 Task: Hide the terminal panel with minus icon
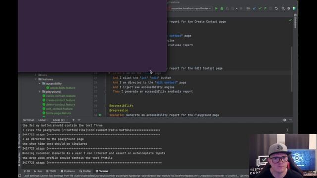pyautogui.click(x=290, y=120)
